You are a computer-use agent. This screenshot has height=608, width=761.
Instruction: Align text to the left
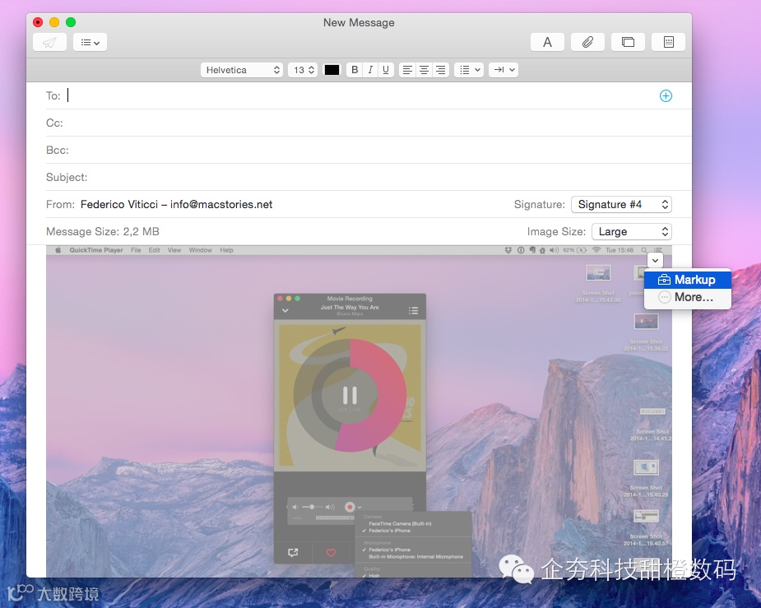point(408,70)
